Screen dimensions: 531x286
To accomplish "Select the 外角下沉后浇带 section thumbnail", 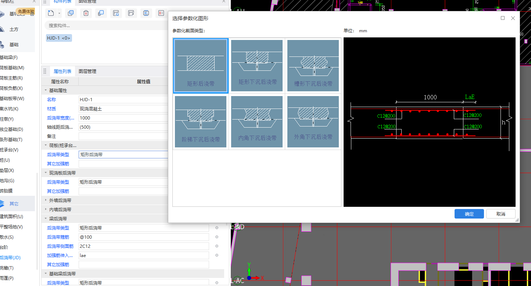I will point(313,122).
